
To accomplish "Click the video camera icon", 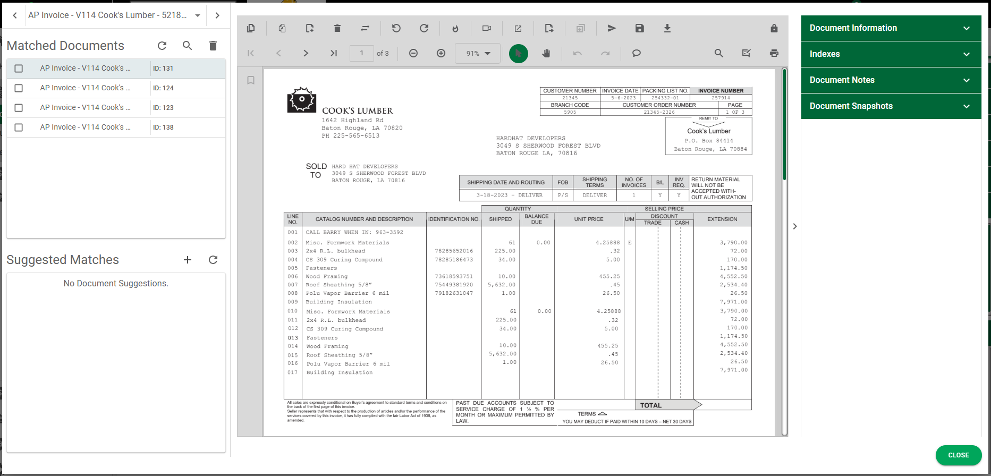I will point(487,28).
